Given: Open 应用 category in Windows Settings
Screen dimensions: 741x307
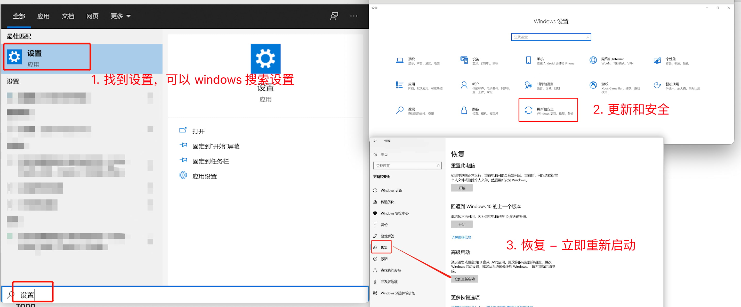Looking at the screenshot, I should pos(419,86).
